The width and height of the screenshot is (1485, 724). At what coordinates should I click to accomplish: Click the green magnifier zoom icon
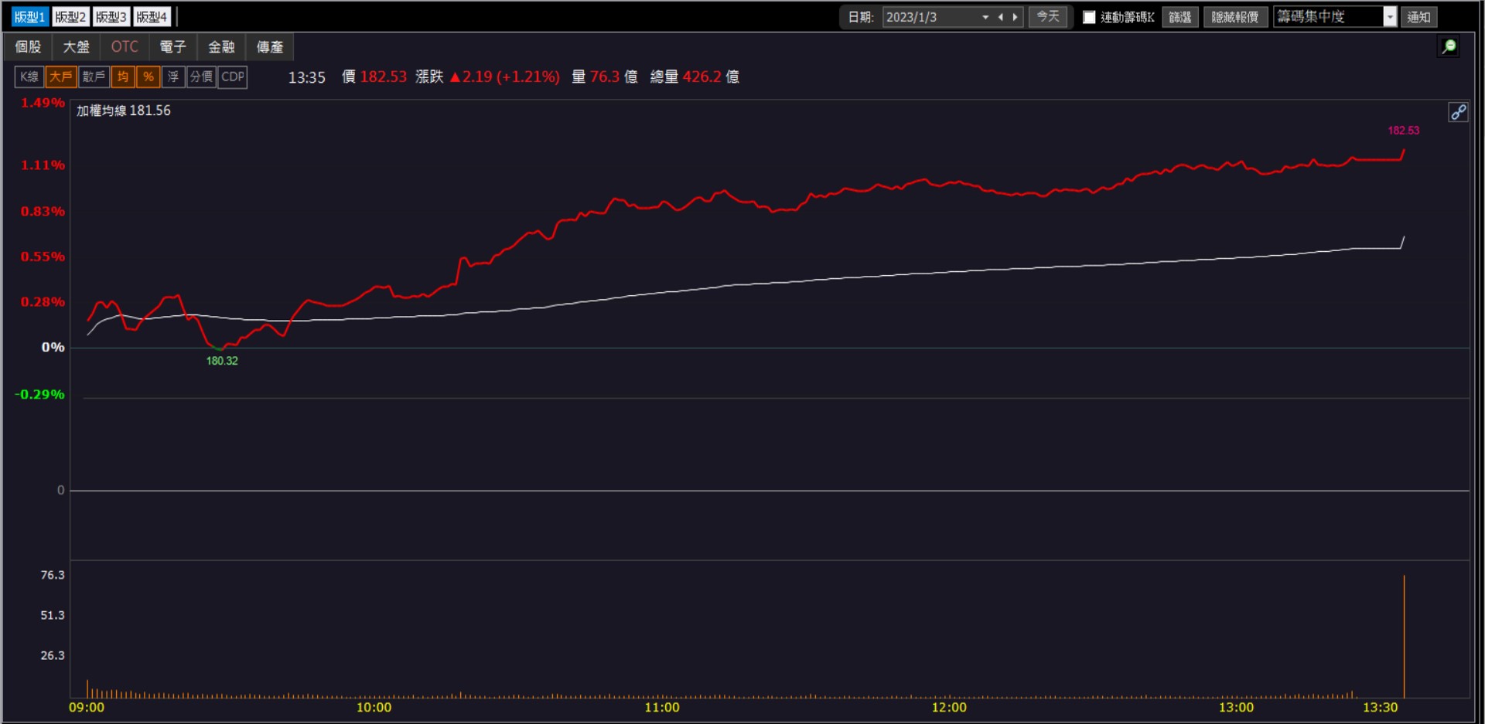point(1449,47)
